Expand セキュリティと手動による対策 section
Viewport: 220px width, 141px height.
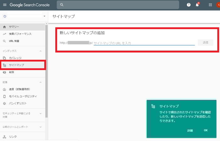click(x=41, y=114)
